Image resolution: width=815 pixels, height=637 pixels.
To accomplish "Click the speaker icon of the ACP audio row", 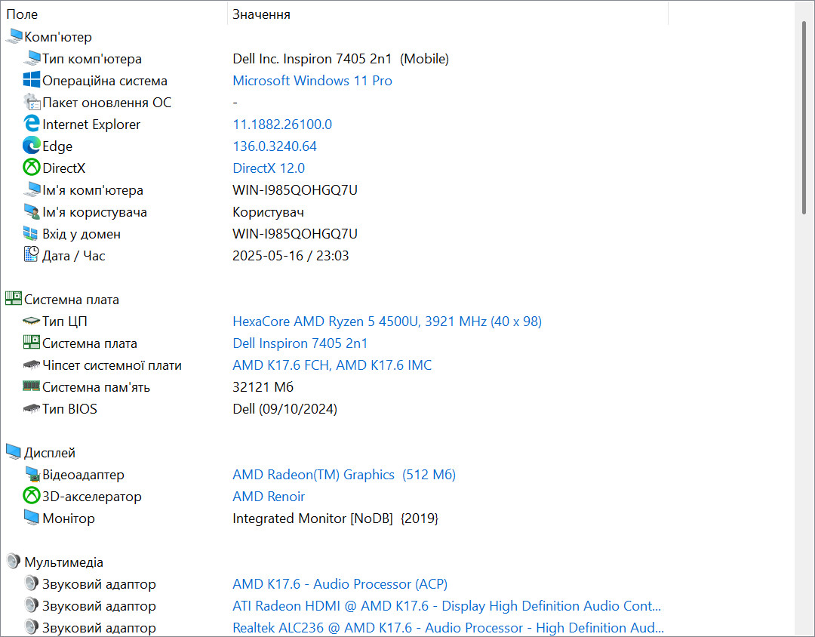I will 32,583.
